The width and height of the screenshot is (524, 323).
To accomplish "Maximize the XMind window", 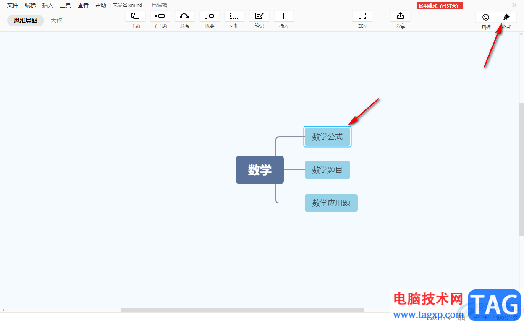I will coord(496,5).
